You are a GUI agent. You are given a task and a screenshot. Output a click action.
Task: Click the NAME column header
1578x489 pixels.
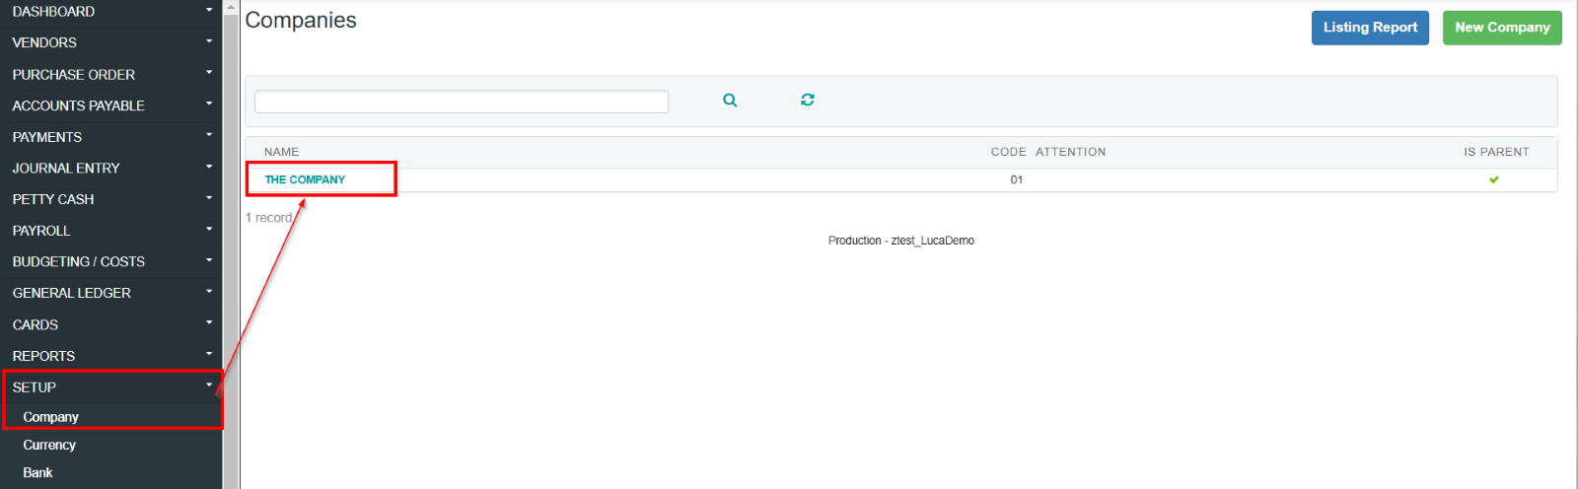(281, 152)
